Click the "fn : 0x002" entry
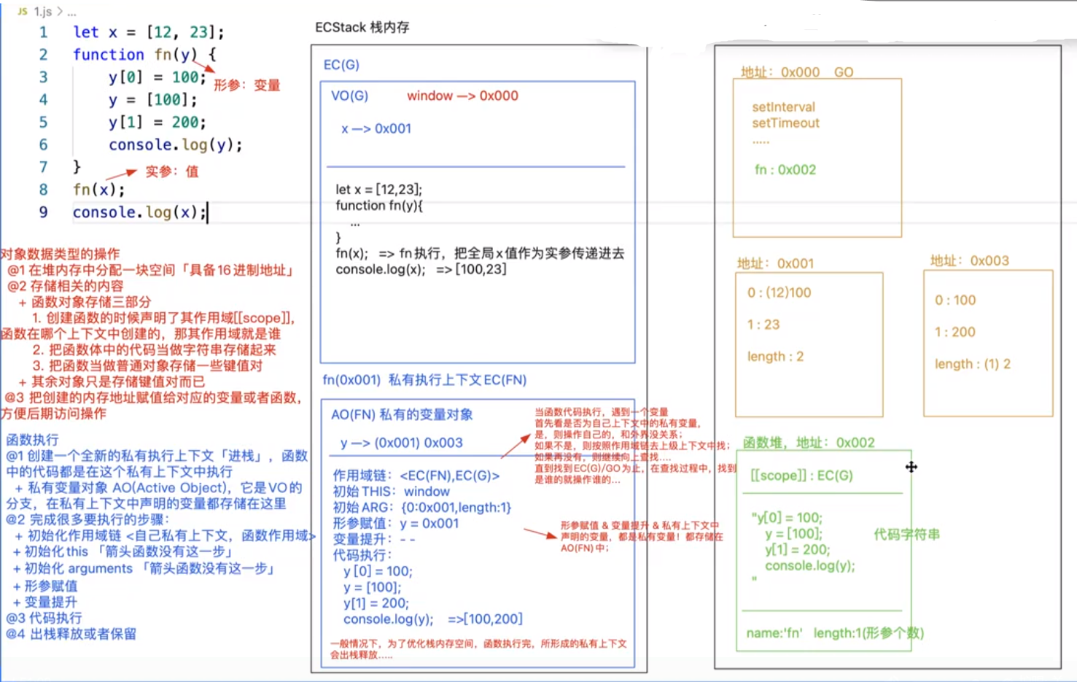 [785, 170]
